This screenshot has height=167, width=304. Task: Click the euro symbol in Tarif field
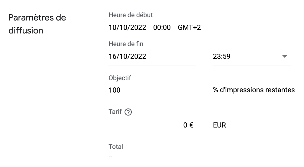(191, 125)
